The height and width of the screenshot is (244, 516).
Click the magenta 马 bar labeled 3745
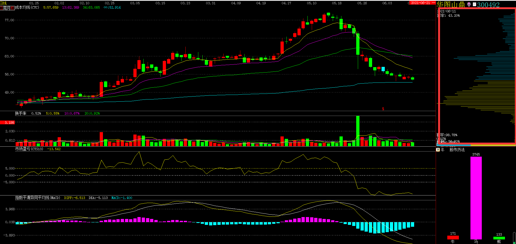point(476,198)
